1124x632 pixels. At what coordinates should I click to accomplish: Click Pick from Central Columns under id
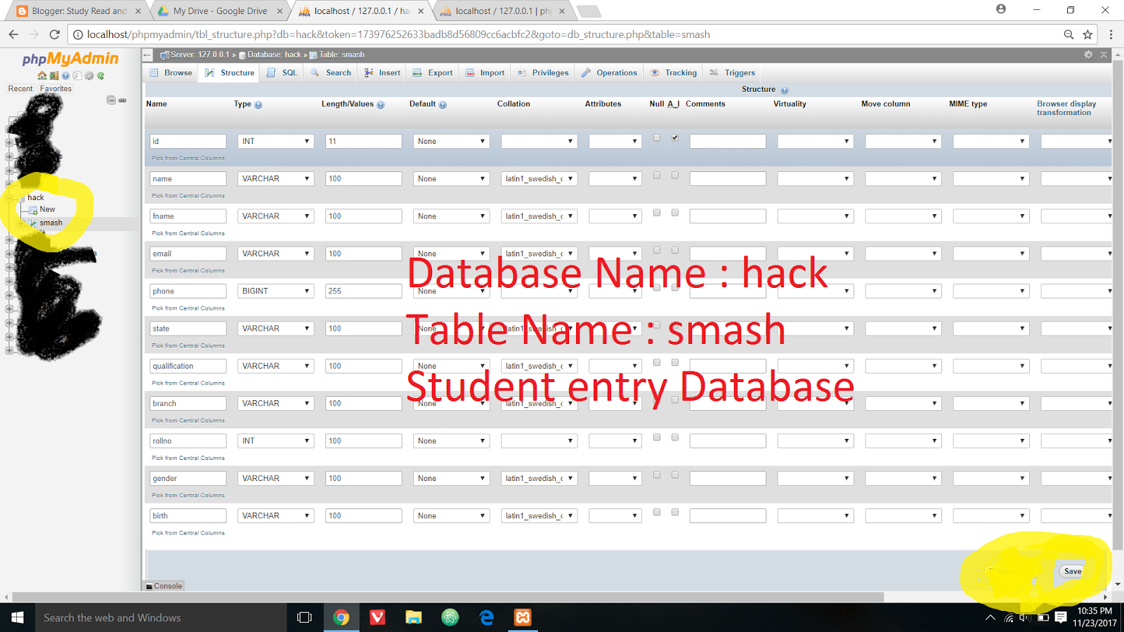click(x=188, y=158)
